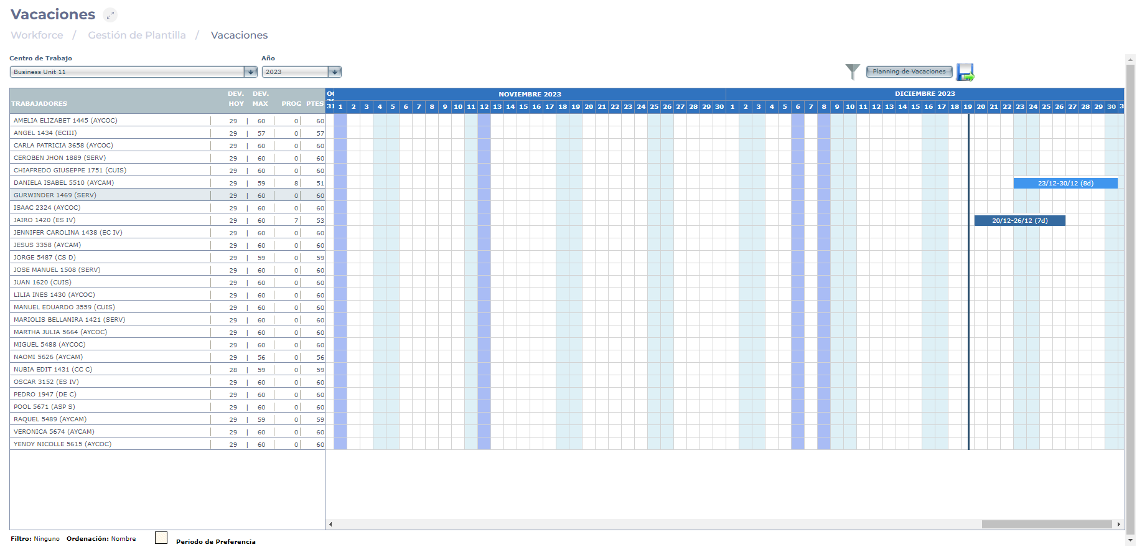Click the horizontal scrollbar thumb

[1047, 524]
